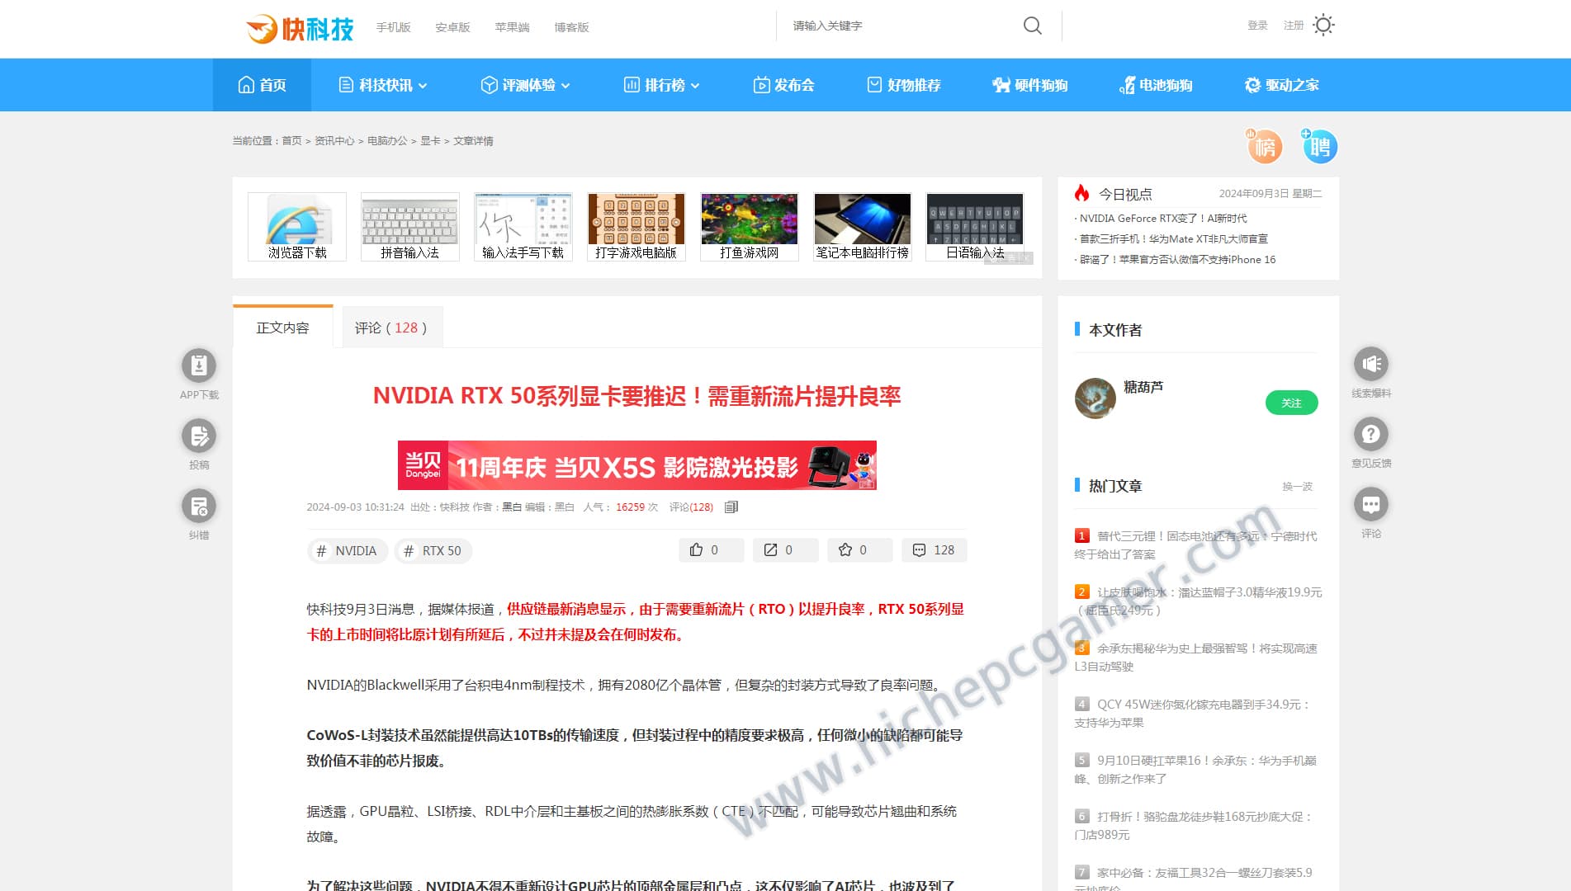Image resolution: width=1571 pixels, height=891 pixels.
Task: Open the APP下载 sidebar icon
Action: 199,365
